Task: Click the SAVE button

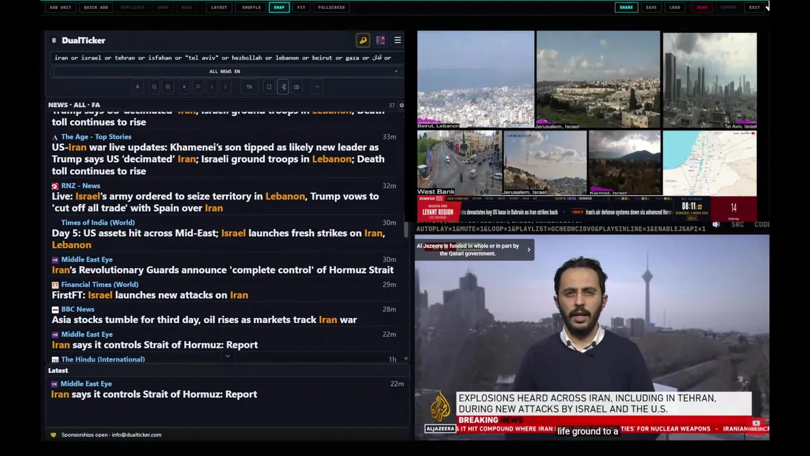Action: click(651, 8)
